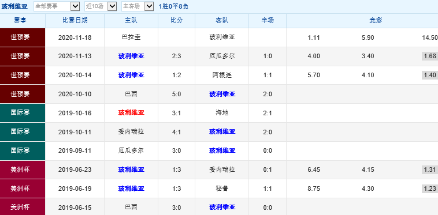This screenshot has width=438, height=215.
Task: Click the 1胜0平8负 record summary
Action: 173,6
